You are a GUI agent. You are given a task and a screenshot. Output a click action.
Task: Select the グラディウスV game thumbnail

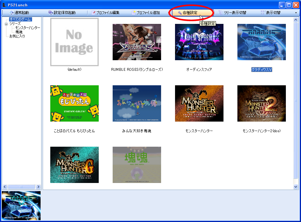coord(262,42)
